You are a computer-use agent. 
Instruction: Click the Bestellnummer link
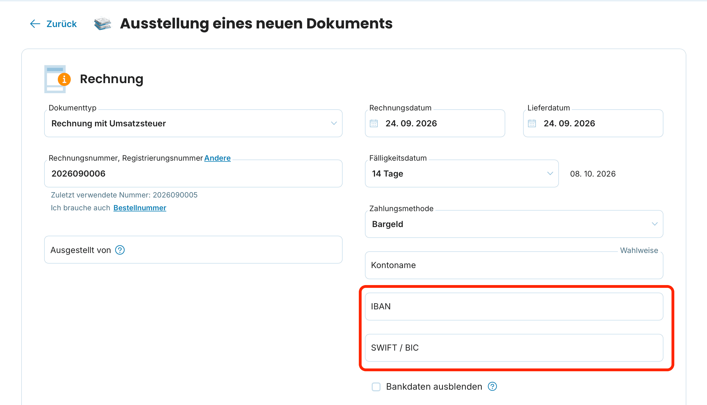[140, 208]
